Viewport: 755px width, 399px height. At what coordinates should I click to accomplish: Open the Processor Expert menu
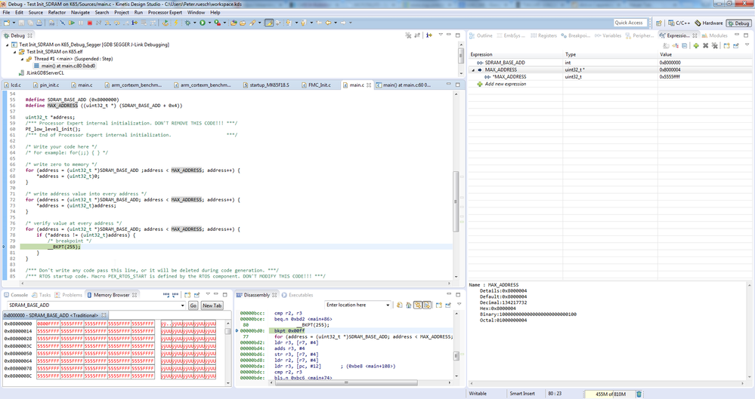coord(165,13)
